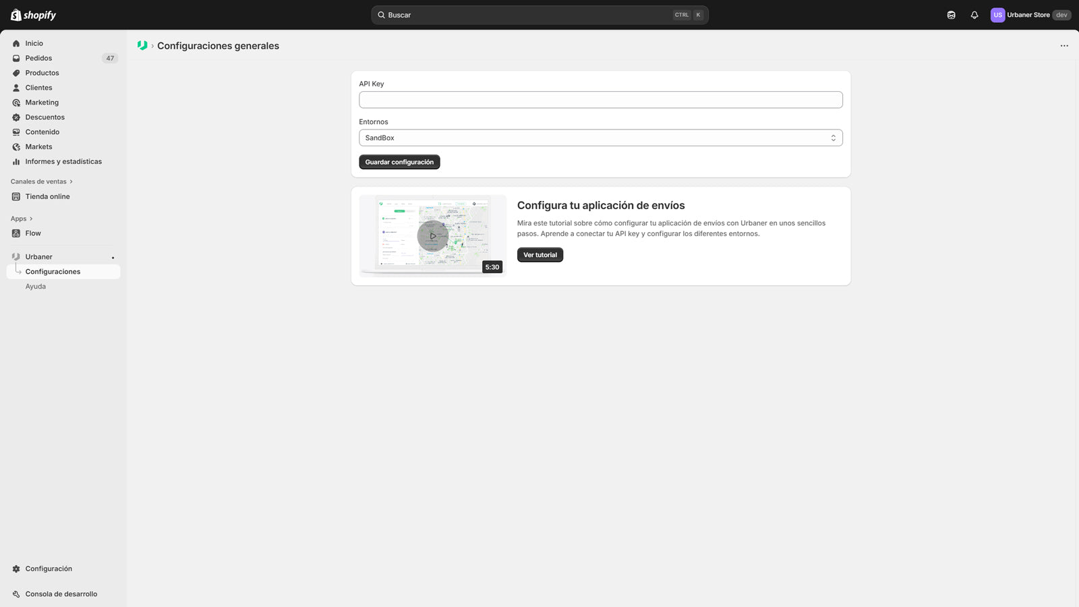Image resolution: width=1079 pixels, height=607 pixels.
Task: Click the Shopify logo in the top bar
Action: 33,15
